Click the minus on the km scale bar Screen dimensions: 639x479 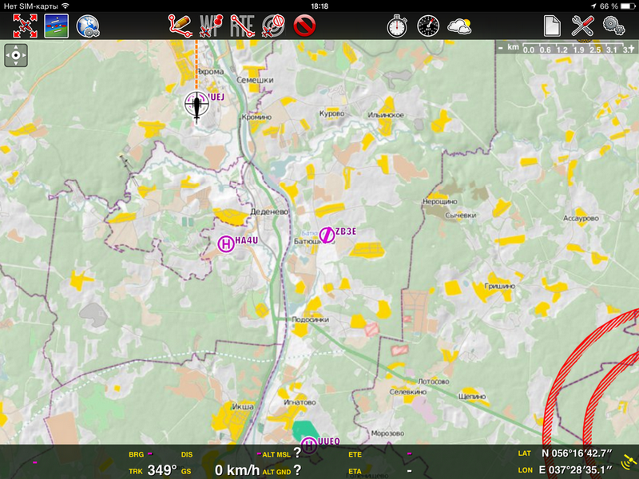click(500, 49)
